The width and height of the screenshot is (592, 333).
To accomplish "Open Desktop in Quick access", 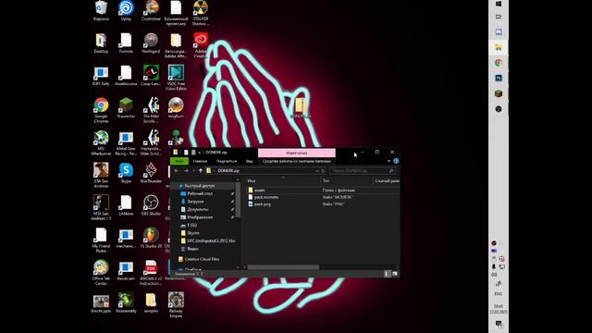I will tap(200, 193).
